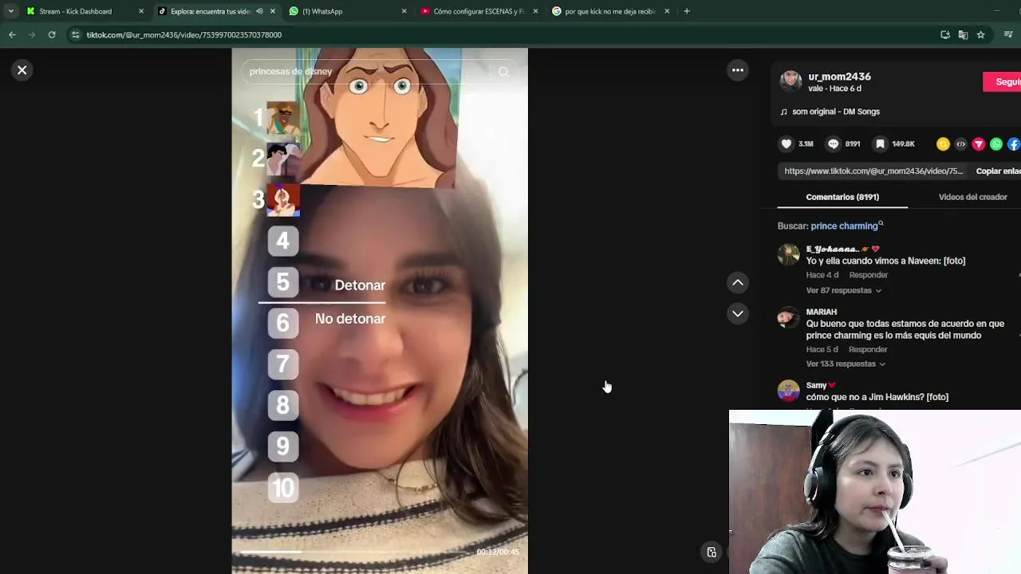The width and height of the screenshot is (1021, 574).
Task: Open a new browser tab
Action: (687, 11)
